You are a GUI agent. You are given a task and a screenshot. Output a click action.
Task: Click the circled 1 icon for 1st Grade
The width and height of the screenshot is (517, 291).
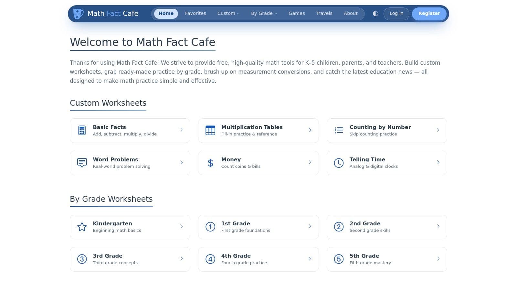[x=210, y=227]
